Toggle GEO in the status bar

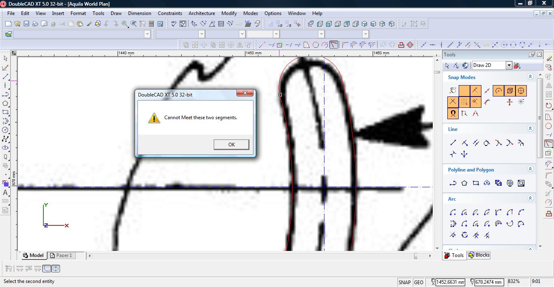pos(419,282)
